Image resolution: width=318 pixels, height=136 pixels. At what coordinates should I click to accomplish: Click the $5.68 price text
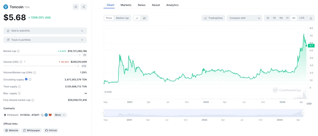coord(15,18)
